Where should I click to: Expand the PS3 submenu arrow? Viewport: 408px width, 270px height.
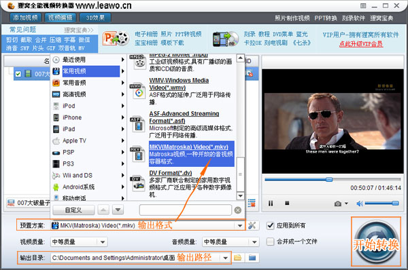click(x=122, y=163)
